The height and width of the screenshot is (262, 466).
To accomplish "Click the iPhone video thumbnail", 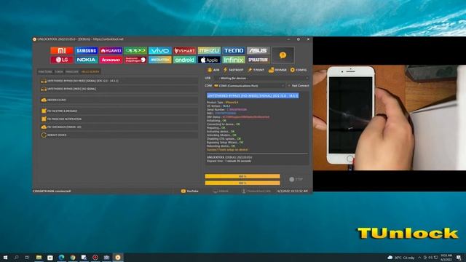I will (x=390, y=118).
